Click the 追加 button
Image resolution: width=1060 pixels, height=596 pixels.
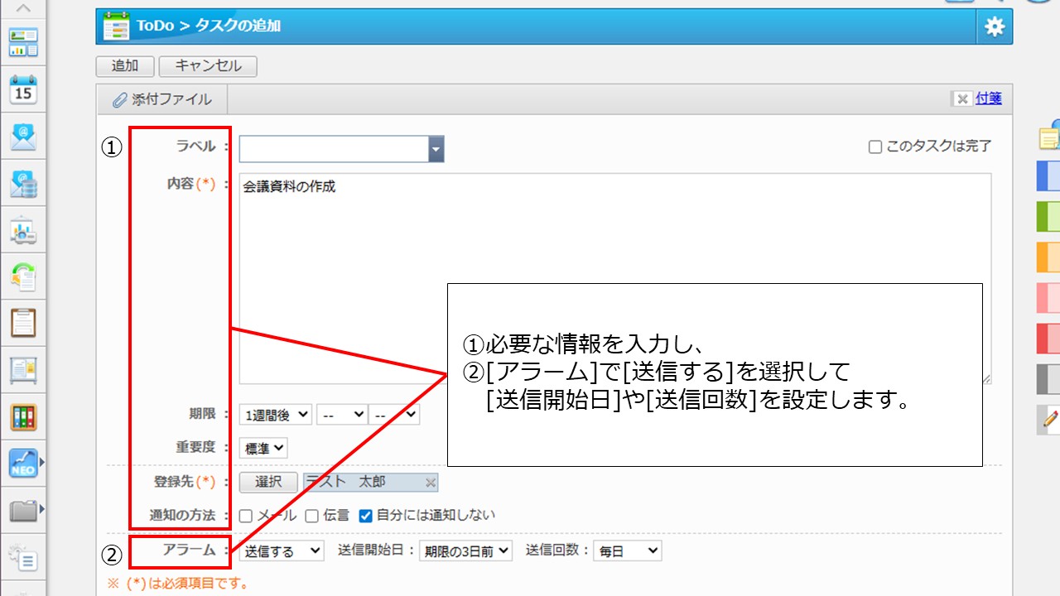125,66
